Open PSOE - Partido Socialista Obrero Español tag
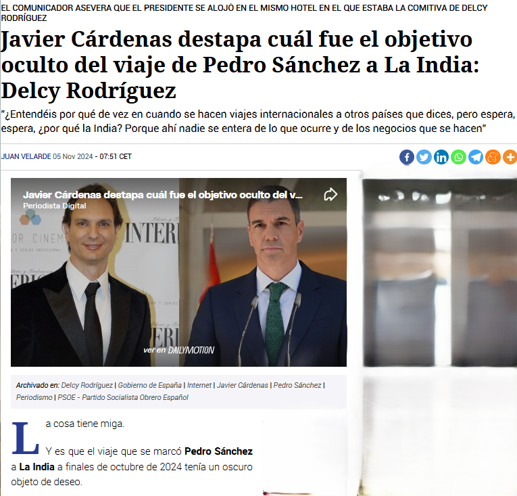 tap(123, 397)
